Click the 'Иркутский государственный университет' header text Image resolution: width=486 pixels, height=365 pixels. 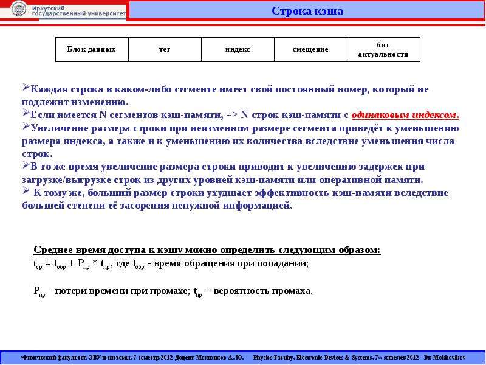(79, 11)
